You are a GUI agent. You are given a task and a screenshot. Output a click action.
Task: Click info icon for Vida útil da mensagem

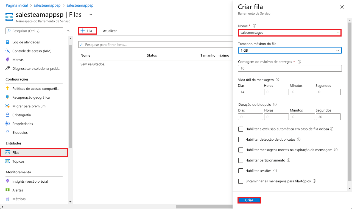(277, 80)
